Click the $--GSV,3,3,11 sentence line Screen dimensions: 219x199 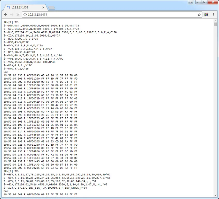point(50,181)
